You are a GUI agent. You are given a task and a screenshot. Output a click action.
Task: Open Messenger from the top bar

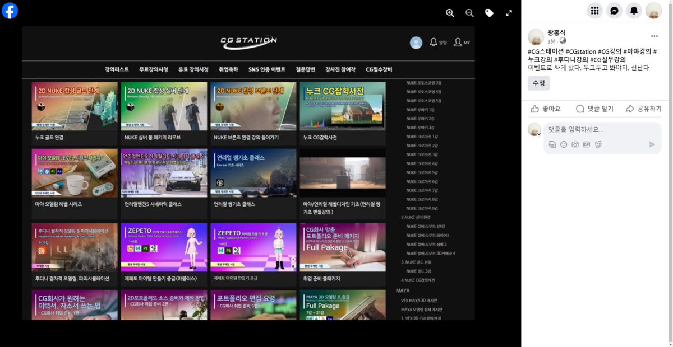(614, 11)
